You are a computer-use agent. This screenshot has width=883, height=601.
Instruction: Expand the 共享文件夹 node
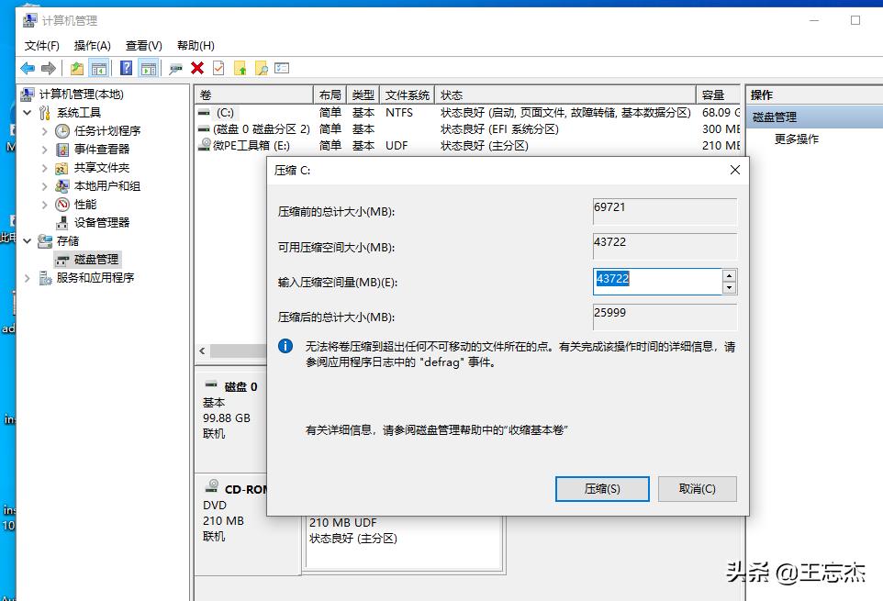(x=43, y=166)
